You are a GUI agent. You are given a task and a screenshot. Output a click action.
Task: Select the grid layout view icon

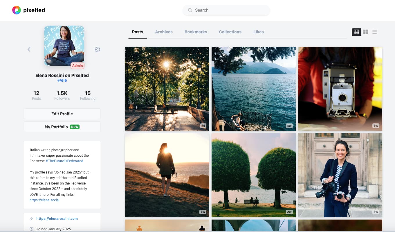coord(356,32)
